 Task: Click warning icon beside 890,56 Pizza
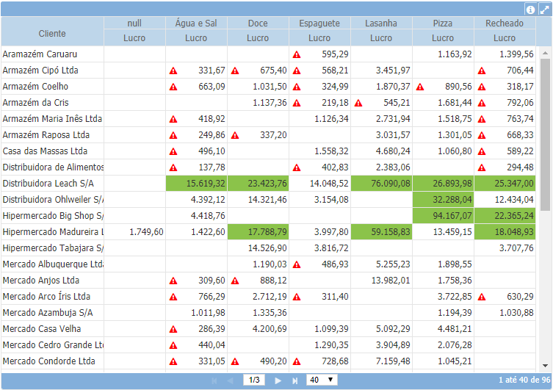[420, 87]
